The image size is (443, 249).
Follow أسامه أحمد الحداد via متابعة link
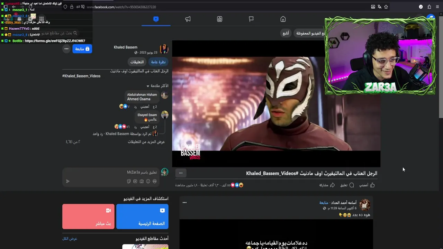pyautogui.click(x=324, y=203)
